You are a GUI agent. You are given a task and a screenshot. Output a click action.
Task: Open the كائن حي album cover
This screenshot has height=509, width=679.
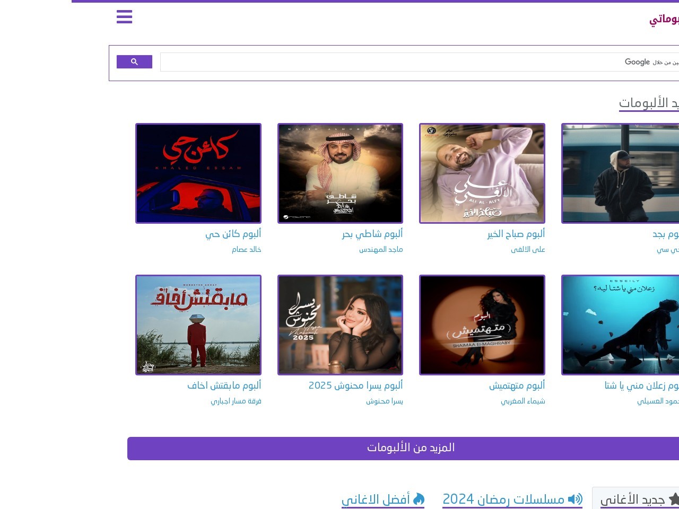click(198, 173)
